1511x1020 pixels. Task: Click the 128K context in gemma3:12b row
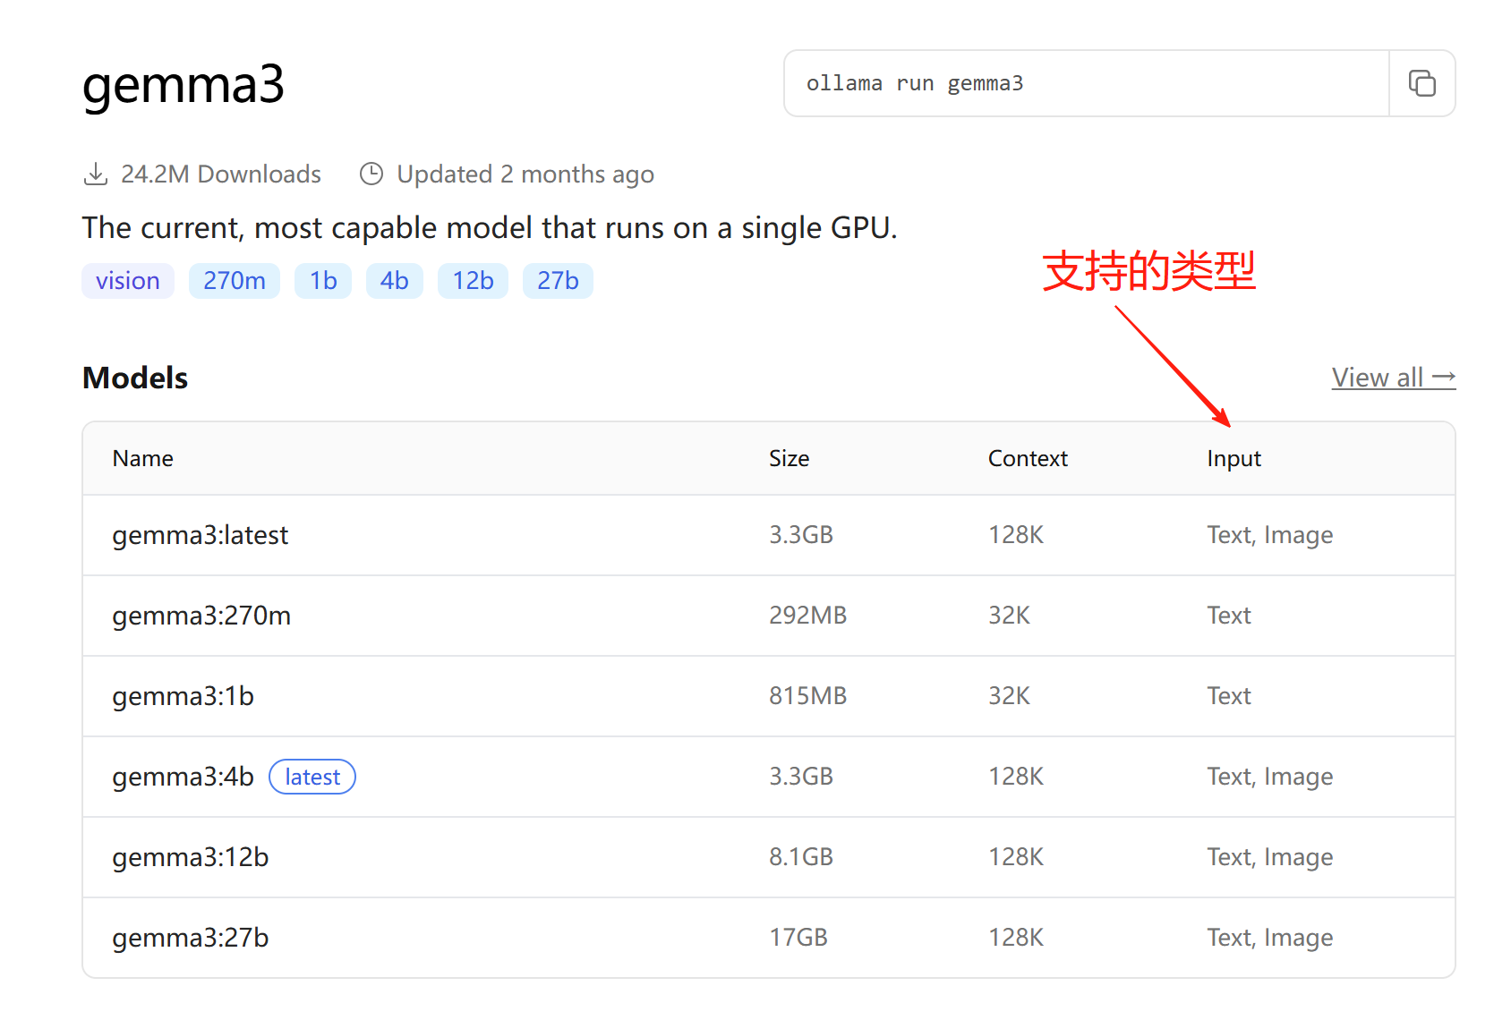click(1016, 857)
